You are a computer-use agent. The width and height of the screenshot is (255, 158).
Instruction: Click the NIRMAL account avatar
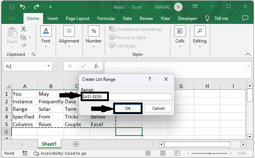point(178,7)
